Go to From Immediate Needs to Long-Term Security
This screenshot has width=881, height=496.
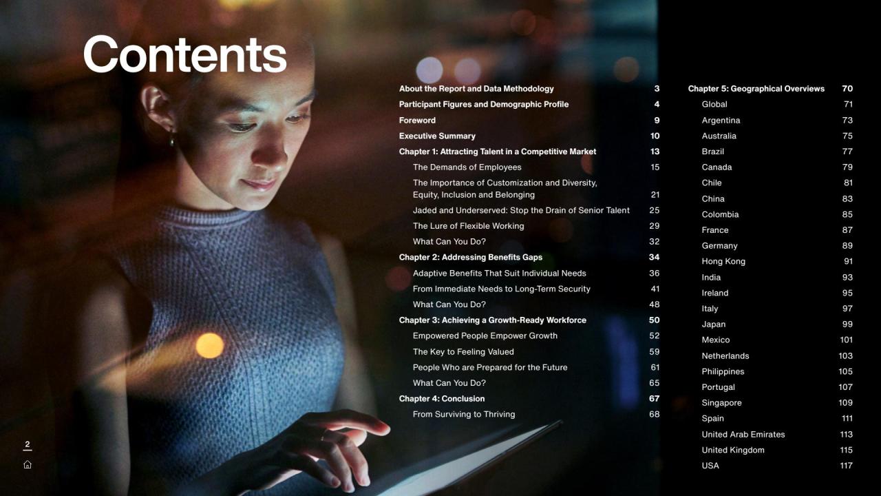502,289
